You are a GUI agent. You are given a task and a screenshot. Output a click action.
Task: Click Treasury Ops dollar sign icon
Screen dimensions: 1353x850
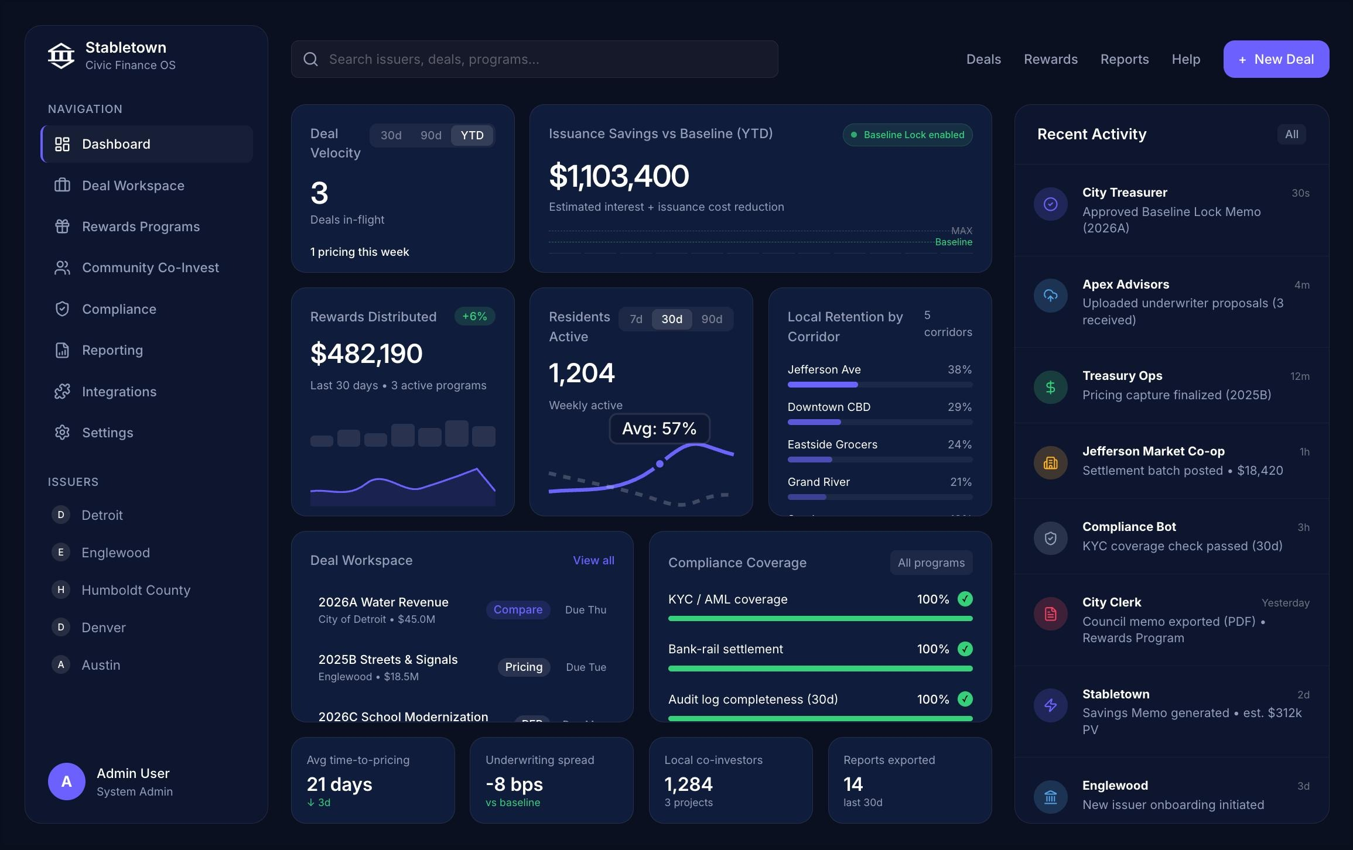(x=1050, y=387)
